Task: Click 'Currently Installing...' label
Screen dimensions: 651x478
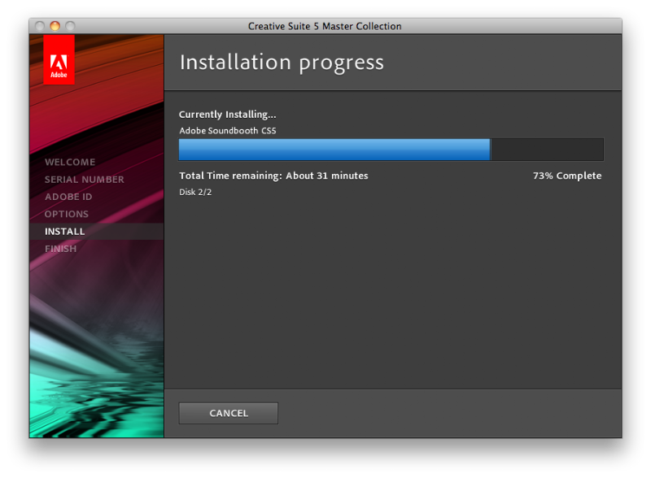Action: tap(228, 115)
